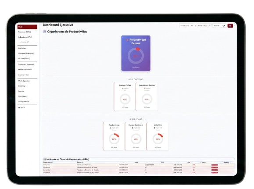Open the Dahiana Domínguez supervisor card
This screenshot has width=254, height=189.
click(136, 136)
